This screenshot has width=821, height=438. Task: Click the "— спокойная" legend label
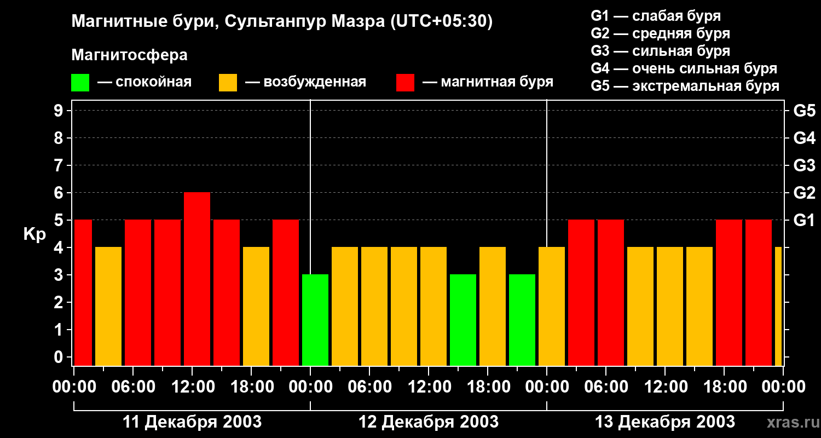(144, 82)
